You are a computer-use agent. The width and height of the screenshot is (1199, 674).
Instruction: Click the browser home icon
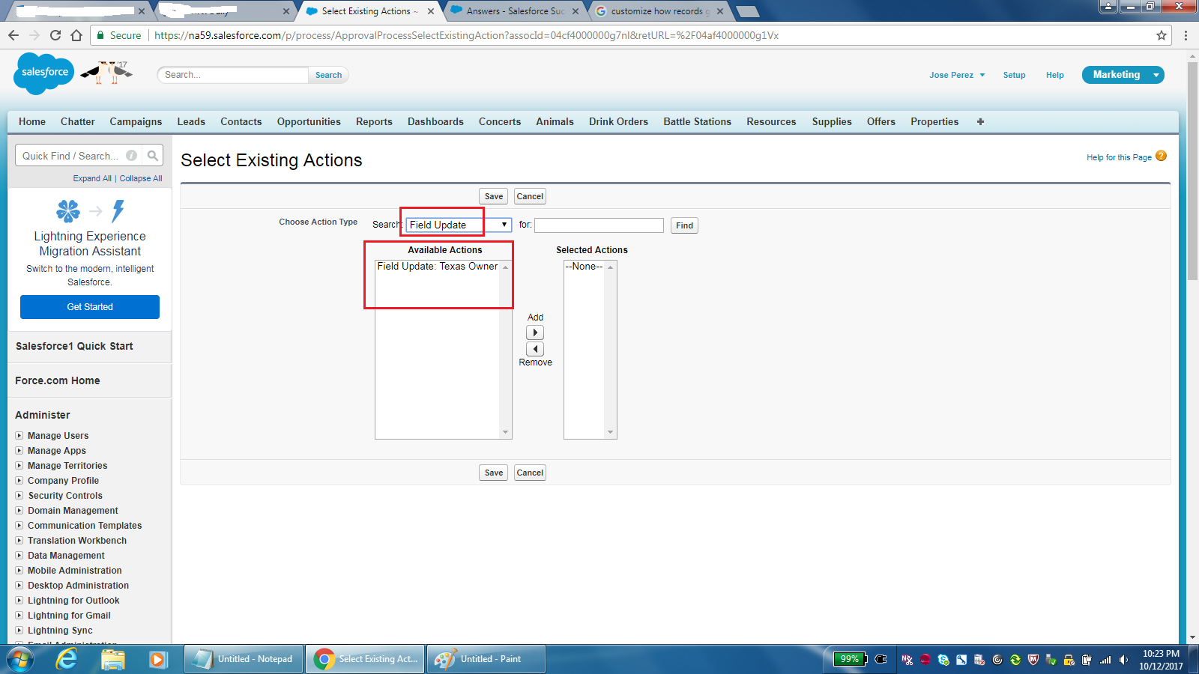pyautogui.click(x=76, y=35)
